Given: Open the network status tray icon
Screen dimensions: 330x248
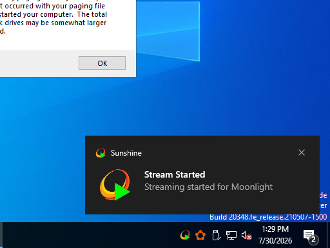Looking at the screenshot, I should [231, 235].
